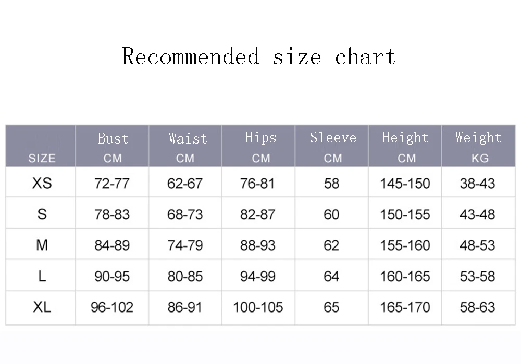Select the S size row label

click(42, 214)
